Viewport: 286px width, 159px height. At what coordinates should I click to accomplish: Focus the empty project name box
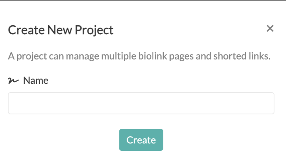[141, 103]
